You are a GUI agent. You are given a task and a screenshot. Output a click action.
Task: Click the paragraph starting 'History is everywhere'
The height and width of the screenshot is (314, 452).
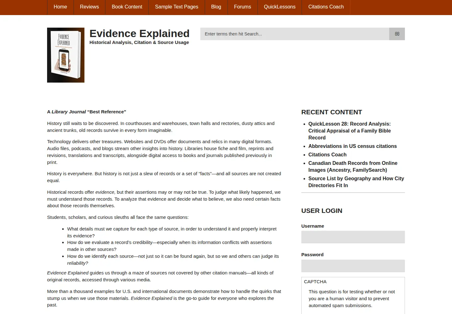coord(164,177)
